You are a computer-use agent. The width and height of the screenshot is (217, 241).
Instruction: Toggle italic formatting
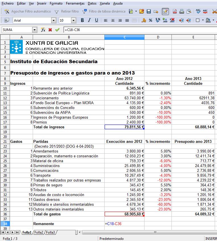pyautogui.click(x=89, y=20)
